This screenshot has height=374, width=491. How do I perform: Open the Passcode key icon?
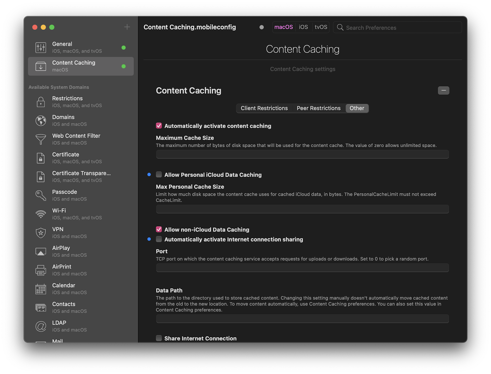(41, 195)
